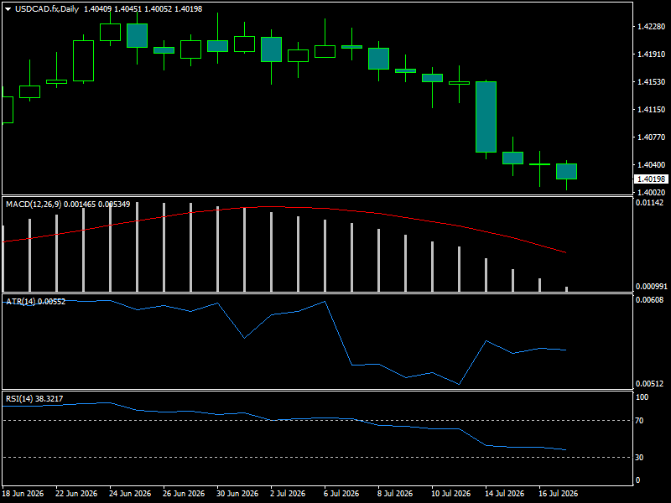The image size is (671, 503).
Task: Open the chart dropdown triangle beside USDCAD.fx
Action: pos(8,9)
